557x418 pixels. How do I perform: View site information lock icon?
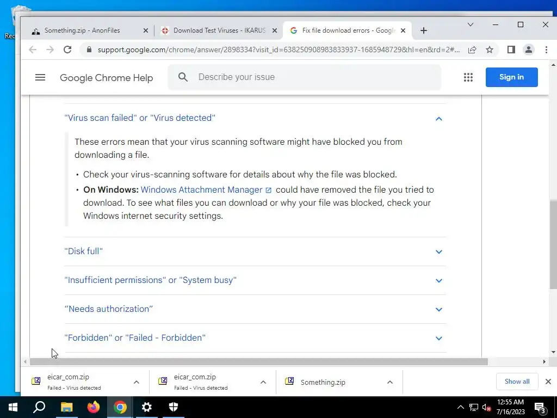click(x=89, y=50)
